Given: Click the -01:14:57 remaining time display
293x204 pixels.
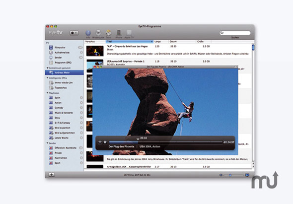Looking at the screenshot, I should point(229,142).
